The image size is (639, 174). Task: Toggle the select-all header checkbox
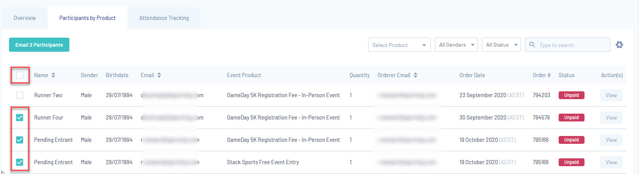coord(20,75)
